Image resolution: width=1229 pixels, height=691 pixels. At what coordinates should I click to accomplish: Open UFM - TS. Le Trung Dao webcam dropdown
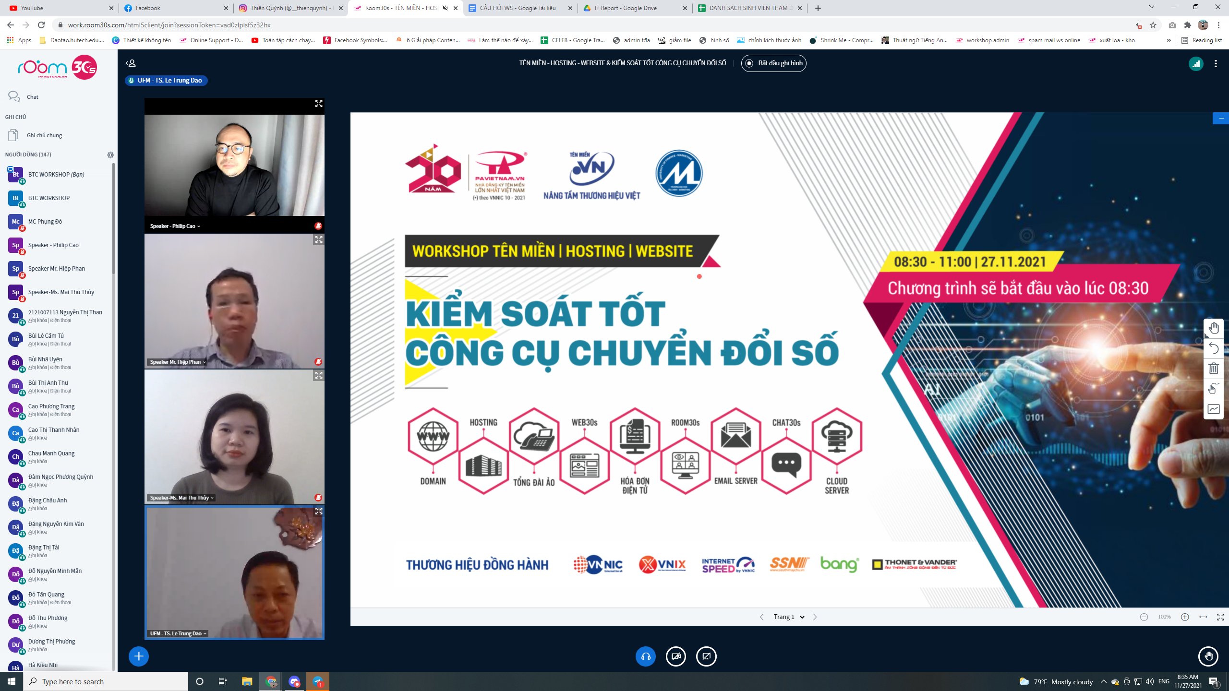point(178,633)
